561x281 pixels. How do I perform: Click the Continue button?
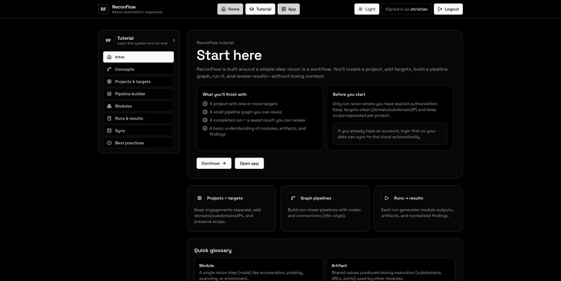coord(214,163)
